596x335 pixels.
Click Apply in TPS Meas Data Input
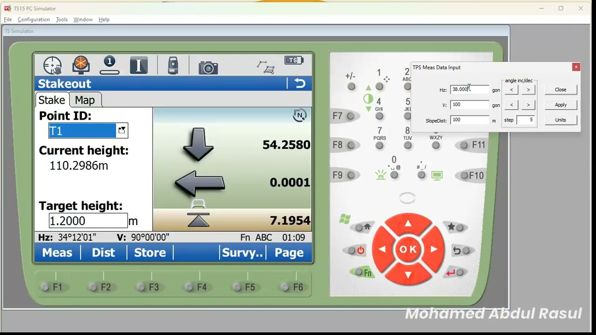click(561, 105)
